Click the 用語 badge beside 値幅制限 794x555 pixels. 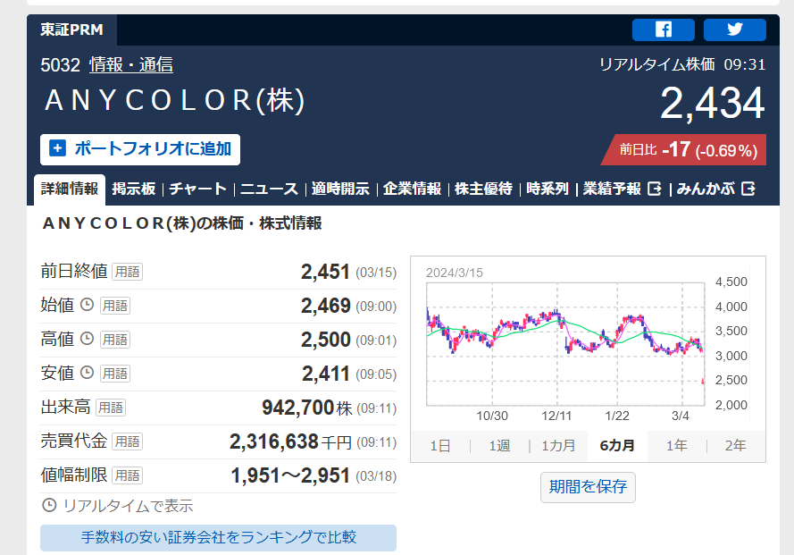point(127,475)
